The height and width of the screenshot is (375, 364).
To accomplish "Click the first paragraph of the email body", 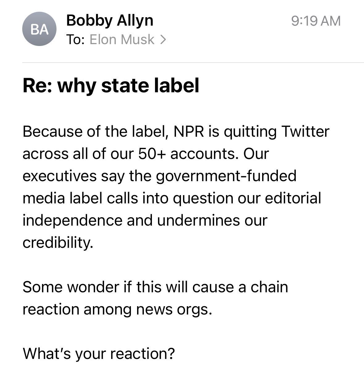I will [173, 185].
